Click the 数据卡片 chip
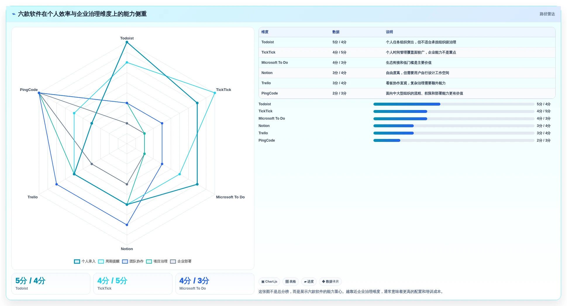The image size is (567, 306). click(330, 282)
